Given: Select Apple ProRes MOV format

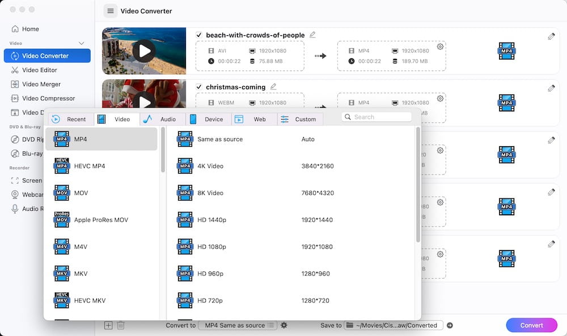Looking at the screenshot, I should coord(101,220).
